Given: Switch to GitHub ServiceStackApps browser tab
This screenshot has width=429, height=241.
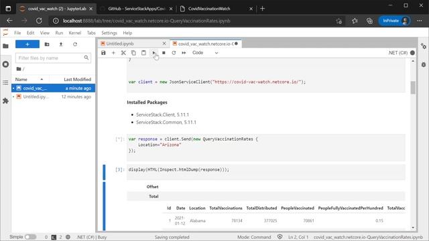Looking at the screenshot, I should (x=137, y=9).
